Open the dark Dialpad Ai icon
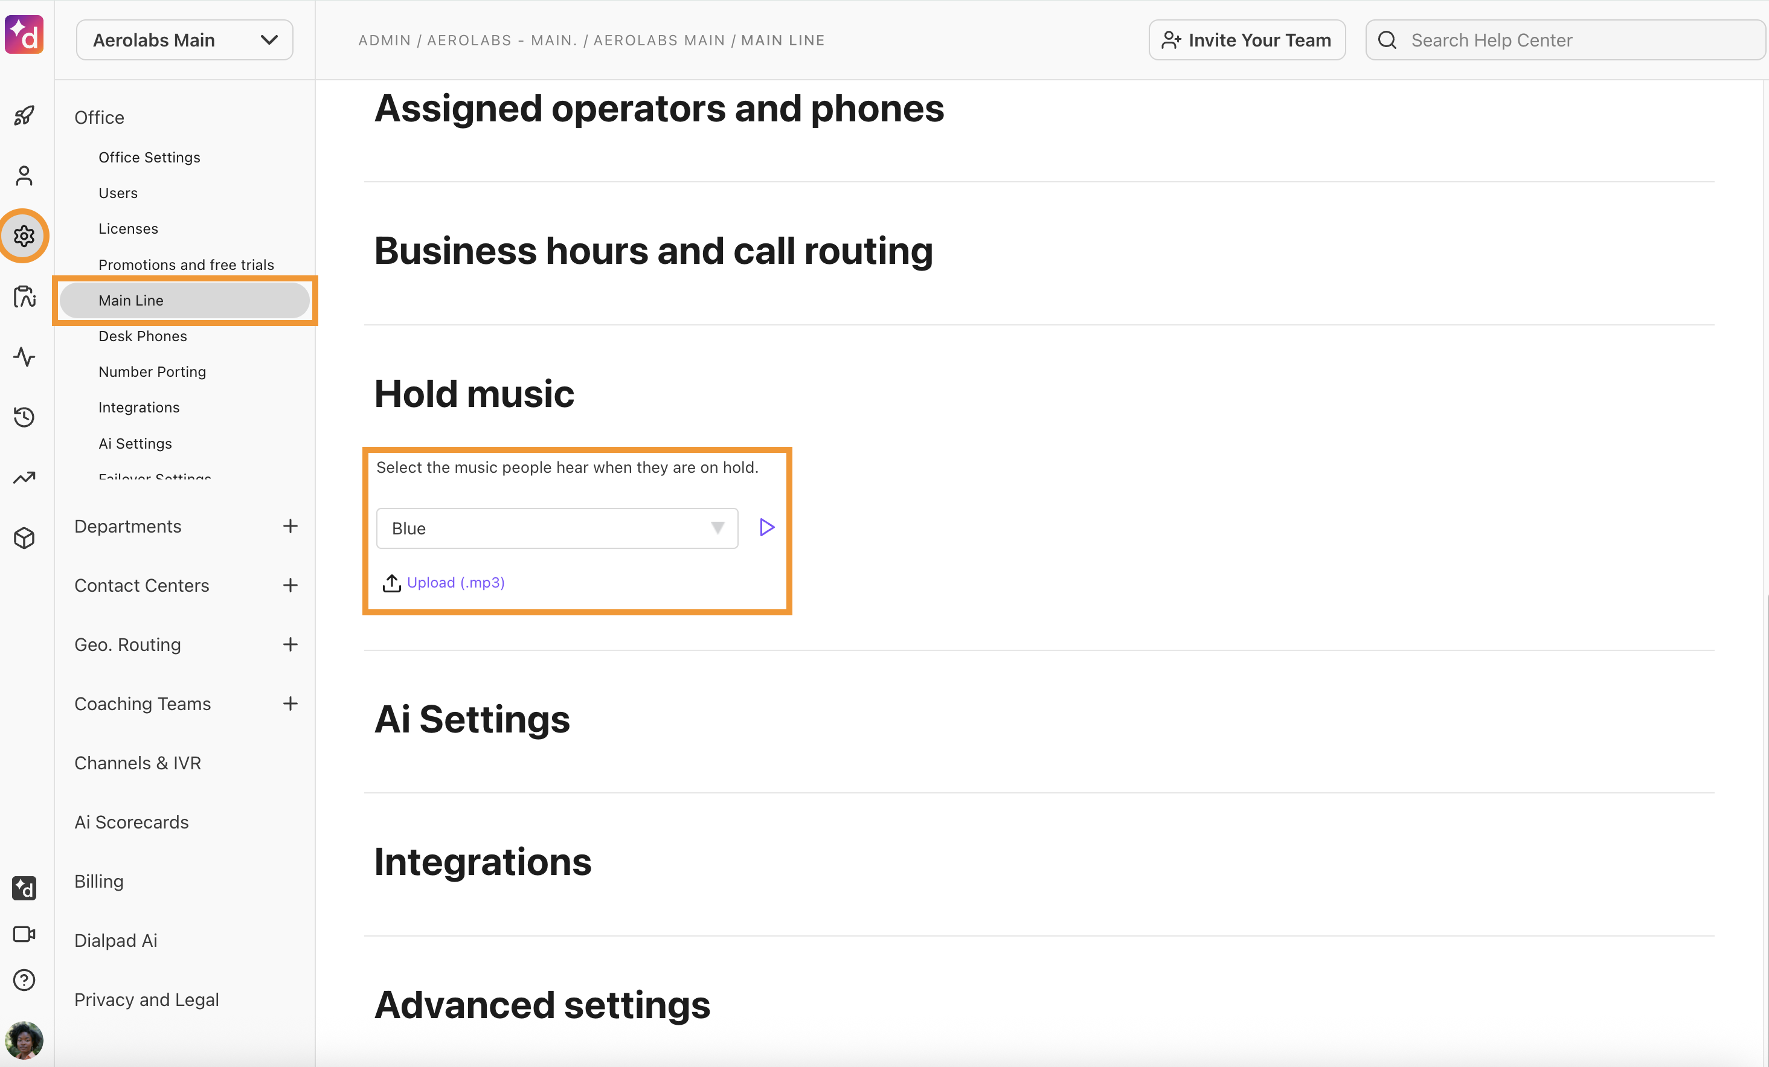1769x1067 pixels. click(x=24, y=888)
